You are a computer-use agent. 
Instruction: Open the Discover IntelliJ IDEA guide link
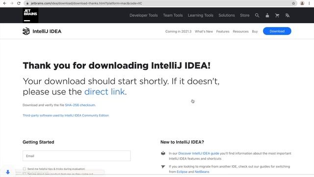(199, 153)
